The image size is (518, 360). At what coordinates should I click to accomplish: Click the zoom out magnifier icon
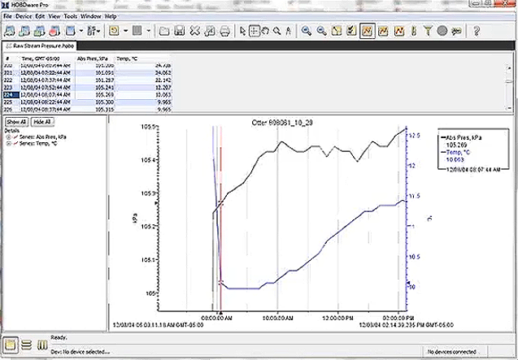[320, 31]
